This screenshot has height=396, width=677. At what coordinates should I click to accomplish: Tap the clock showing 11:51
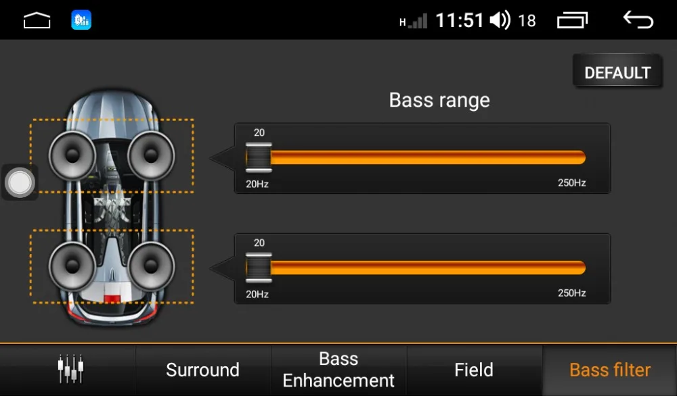click(460, 21)
